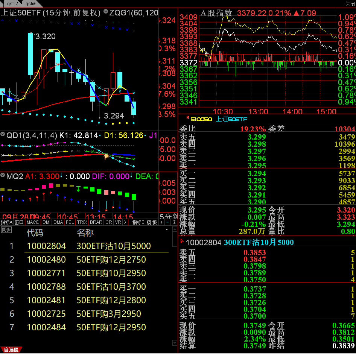The image size is (356, 354).
Task: Click option 买一 price 0.3737
Action: click(x=254, y=289)
